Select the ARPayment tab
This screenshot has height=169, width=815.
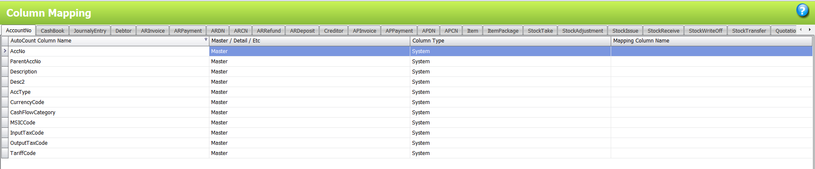[x=188, y=31]
